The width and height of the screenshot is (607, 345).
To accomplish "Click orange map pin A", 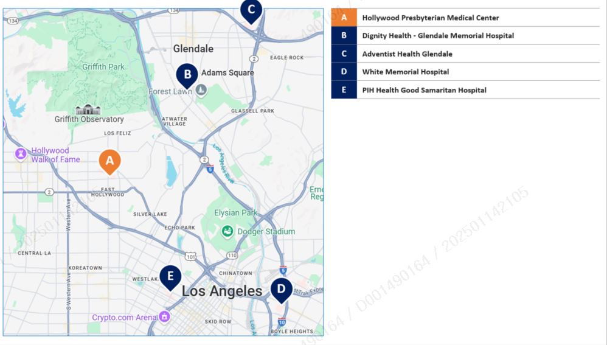I will pos(110,161).
